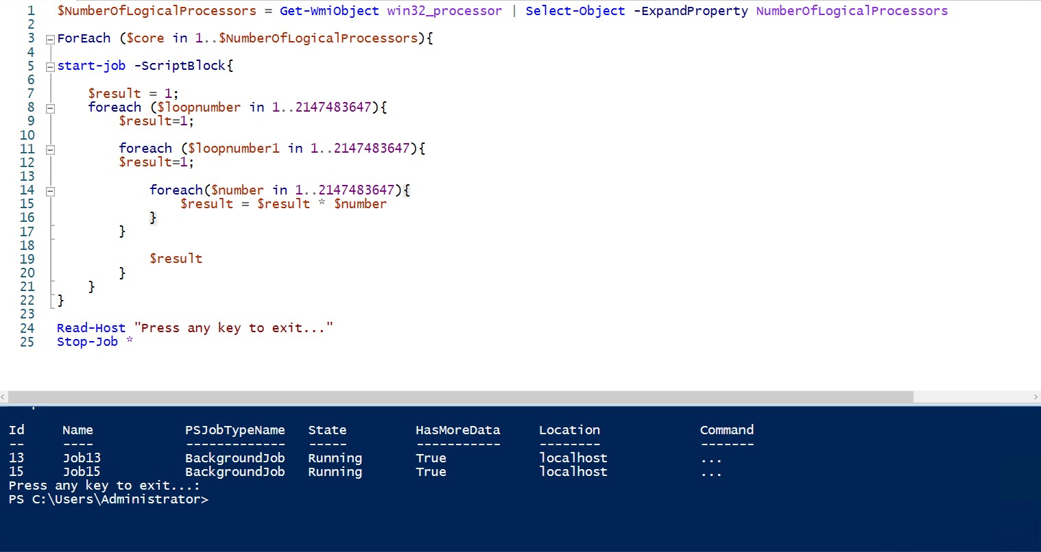Collapse the $loopnumber foreach on line 8

click(x=50, y=108)
